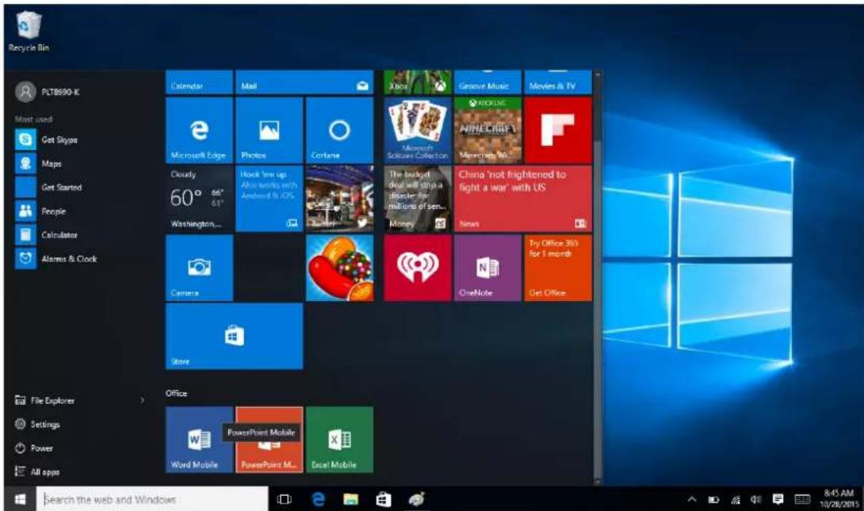This screenshot has height=511, width=864.
Task: Open the Xbox tile
Action: point(418,82)
